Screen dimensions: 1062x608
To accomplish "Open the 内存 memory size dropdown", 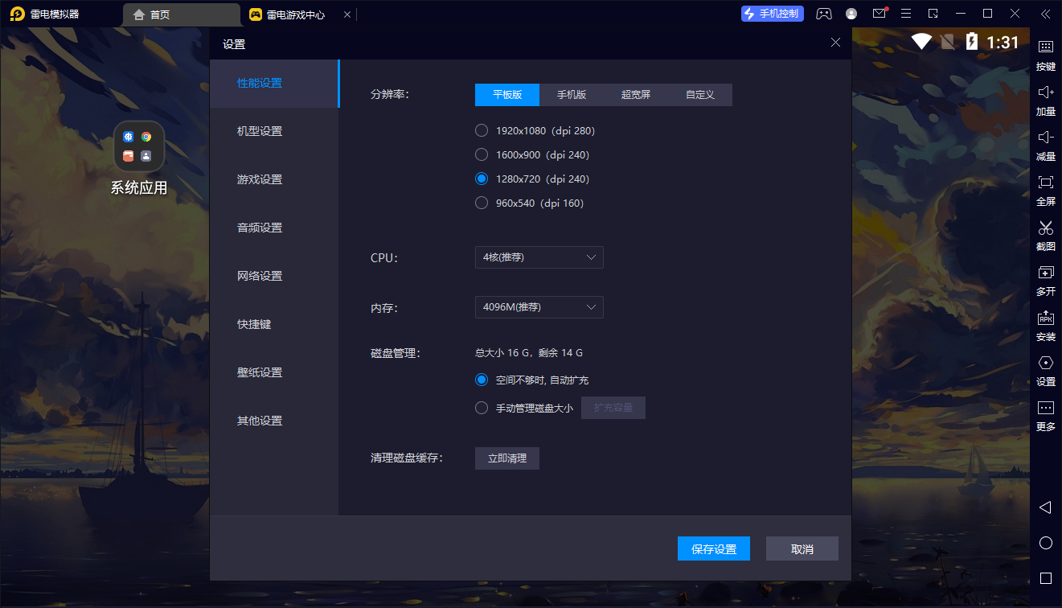I will coord(539,307).
